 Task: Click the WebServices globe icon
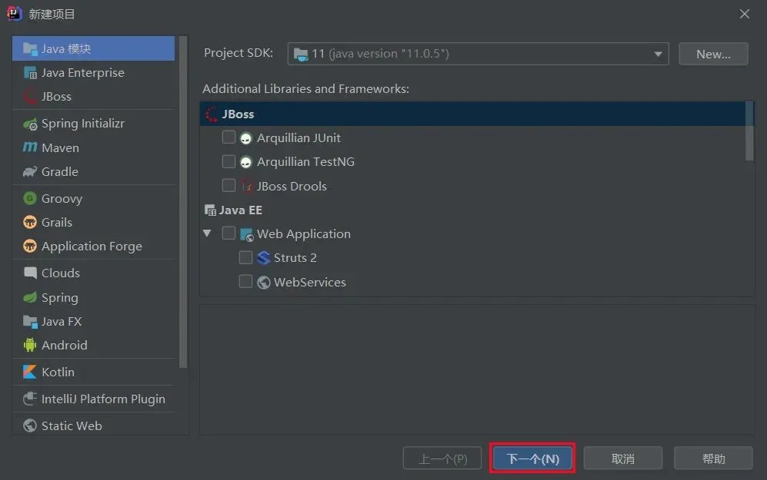[264, 283]
